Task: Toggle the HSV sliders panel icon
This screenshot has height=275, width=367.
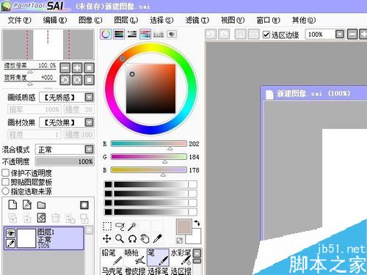Action: click(x=132, y=34)
